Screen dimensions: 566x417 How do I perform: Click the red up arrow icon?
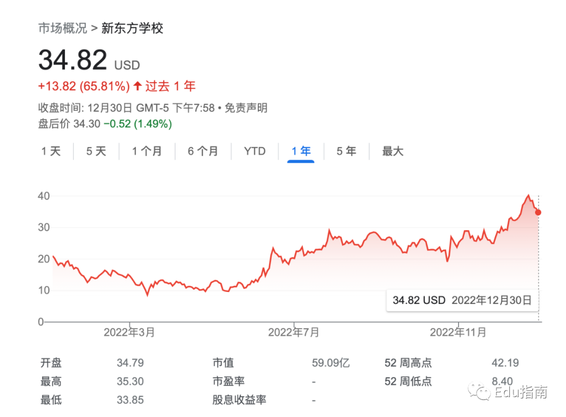(x=137, y=86)
